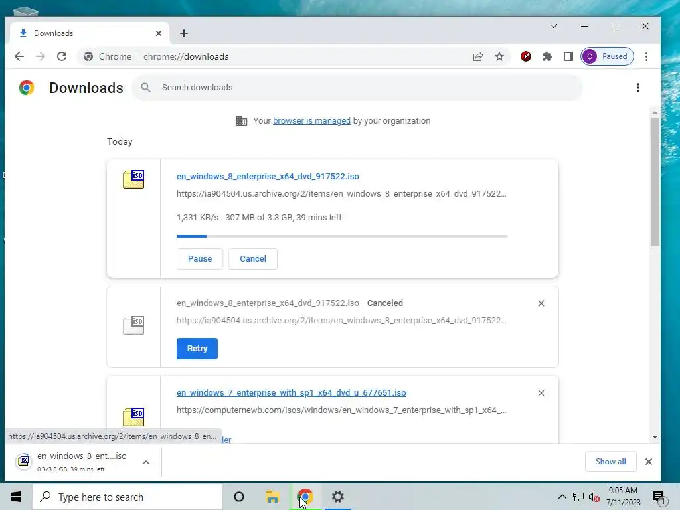Open the en_windows_7_enterprise iso link
This screenshot has width=680, height=510.
click(x=291, y=393)
